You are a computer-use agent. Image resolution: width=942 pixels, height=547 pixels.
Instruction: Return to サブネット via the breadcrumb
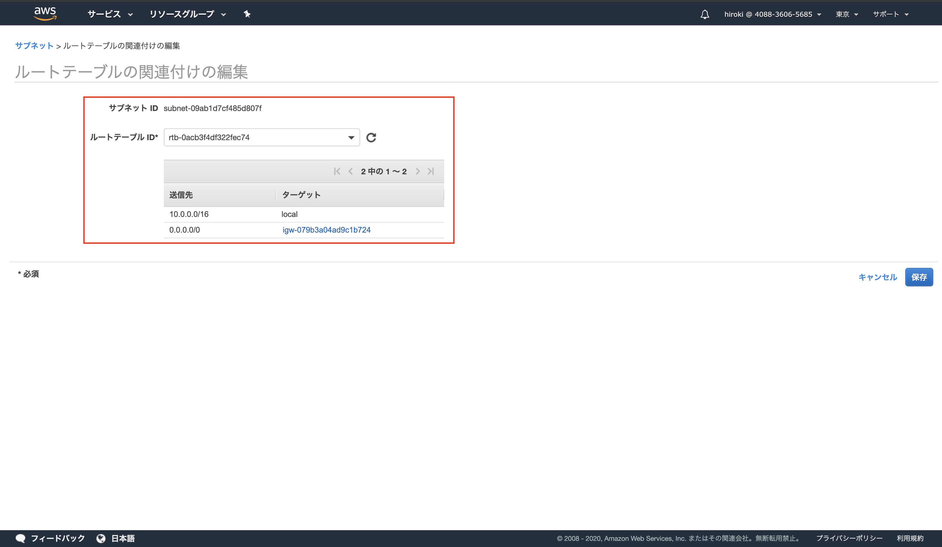tap(34, 46)
